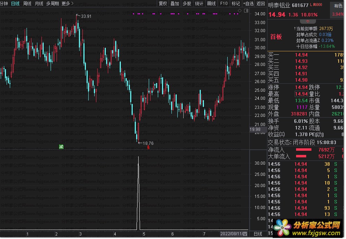
Task: Click the 大单流入 5212万 bar
Action: (301, 156)
